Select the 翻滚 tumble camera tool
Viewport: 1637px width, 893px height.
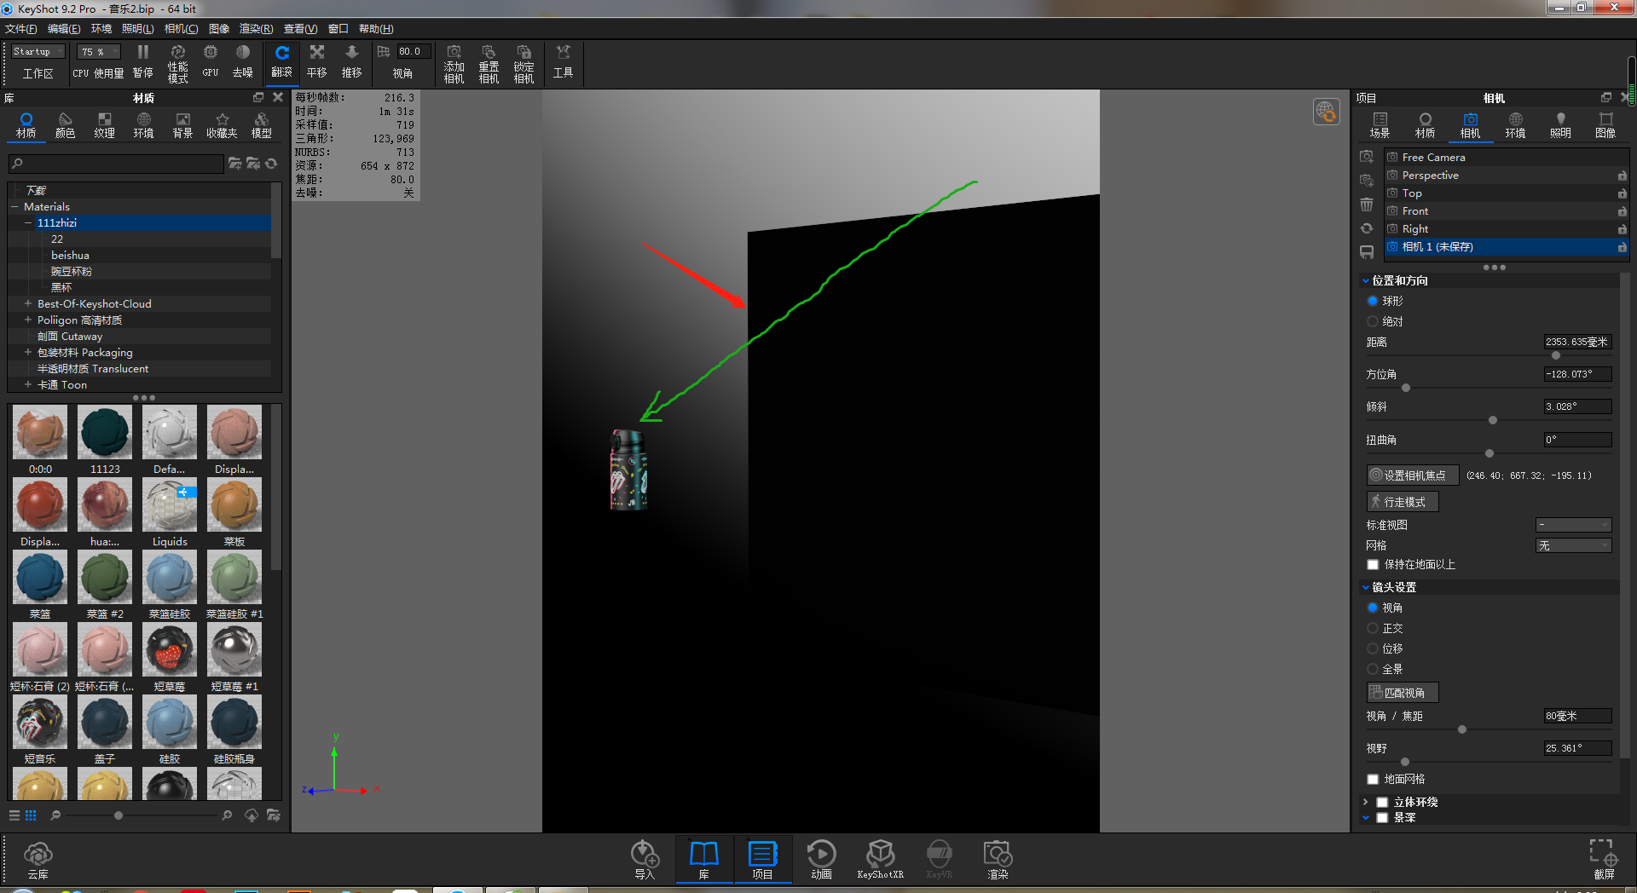[281, 61]
